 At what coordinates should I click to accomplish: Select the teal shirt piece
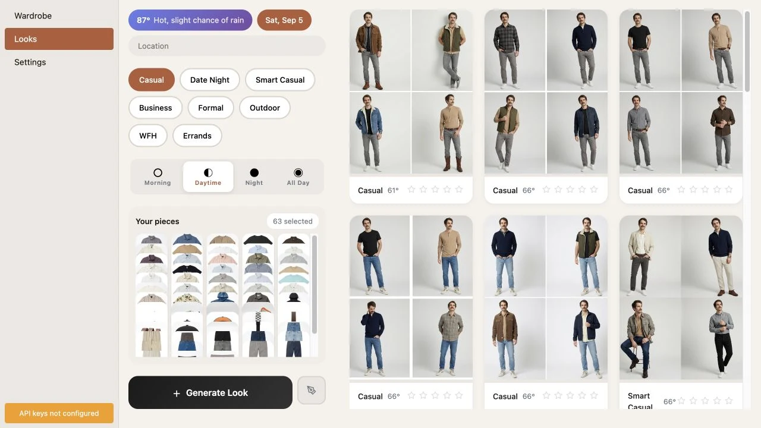294,279
